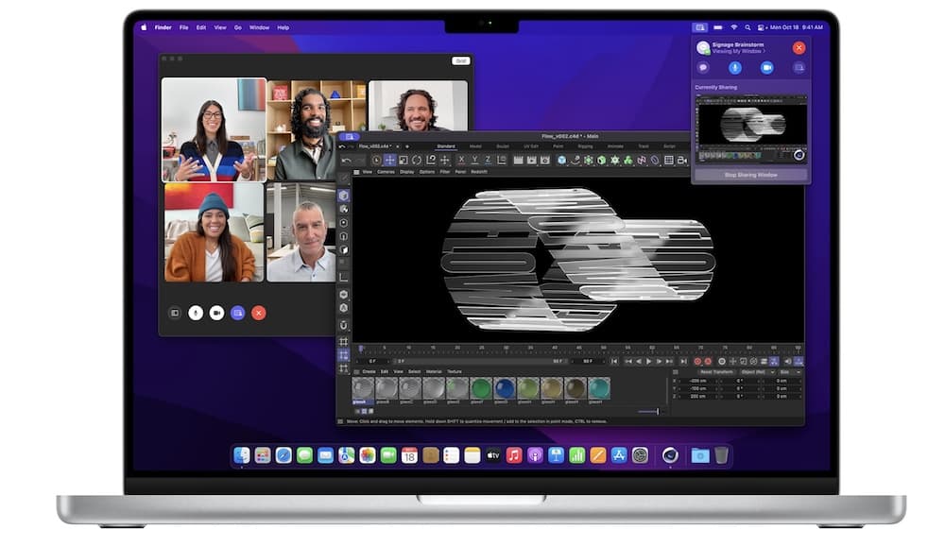The width and height of the screenshot is (945, 546).
Task: End call with red X in FaceTime window
Action: 259,313
